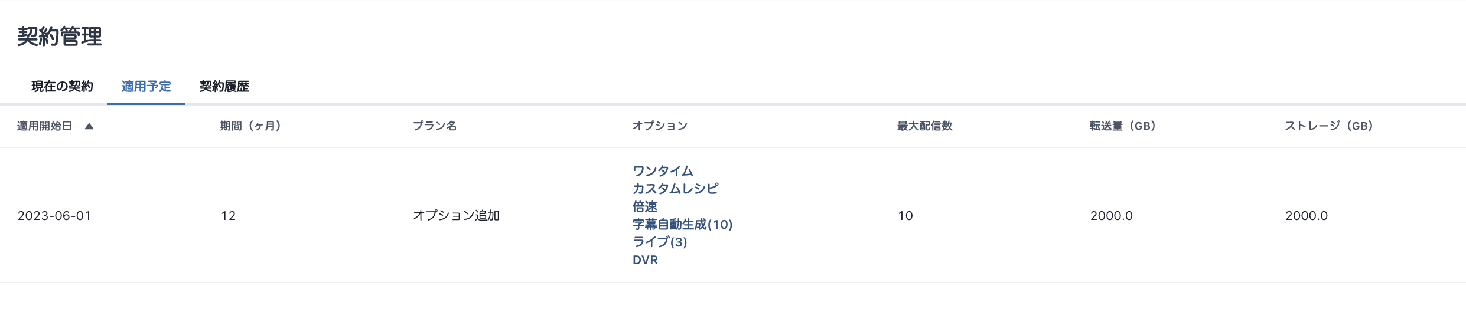Open the 字幕自動生成(10) option link
1466x309 pixels.
[682, 225]
